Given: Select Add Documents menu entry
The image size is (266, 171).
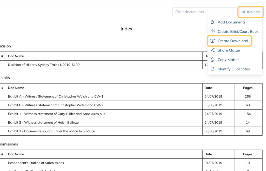Looking at the screenshot, I should pyautogui.click(x=231, y=22).
